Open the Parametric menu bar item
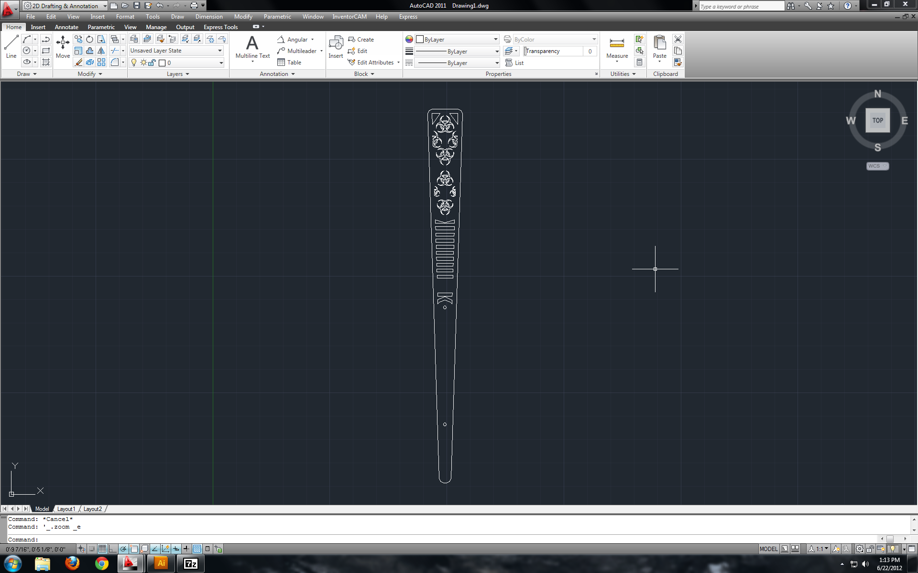918x573 pixels. (x=277, y=17)
